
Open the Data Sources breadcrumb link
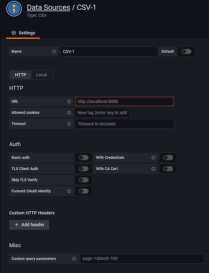click(x=49, y=8)
